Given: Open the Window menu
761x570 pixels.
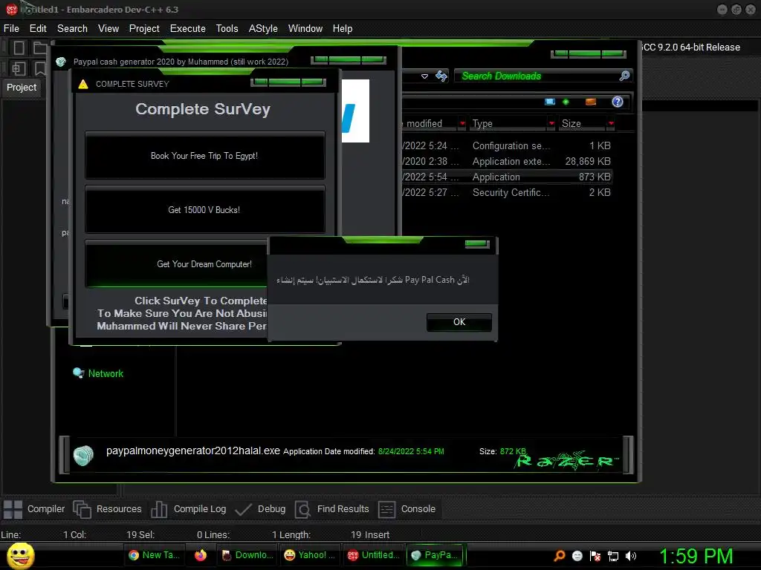Looking at the screenshot, I should (x=305, y=29).
